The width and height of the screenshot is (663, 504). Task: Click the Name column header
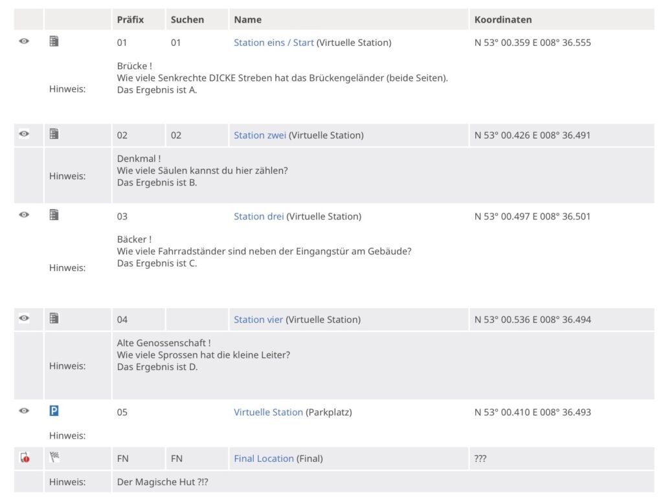(x=248, y=19)
